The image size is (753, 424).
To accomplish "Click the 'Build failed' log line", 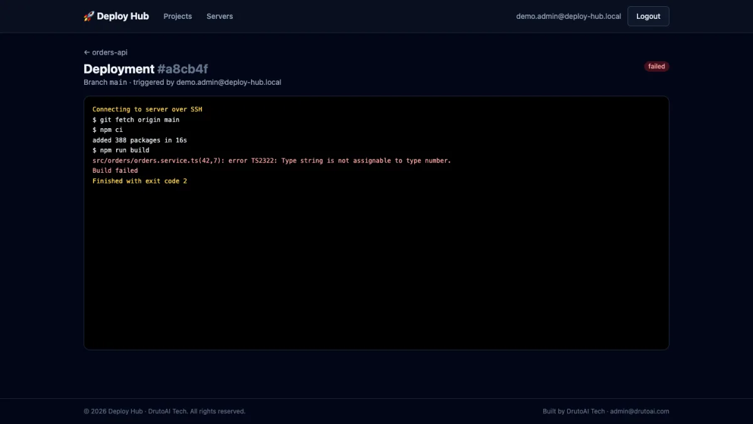I will (x=115, y=170).
